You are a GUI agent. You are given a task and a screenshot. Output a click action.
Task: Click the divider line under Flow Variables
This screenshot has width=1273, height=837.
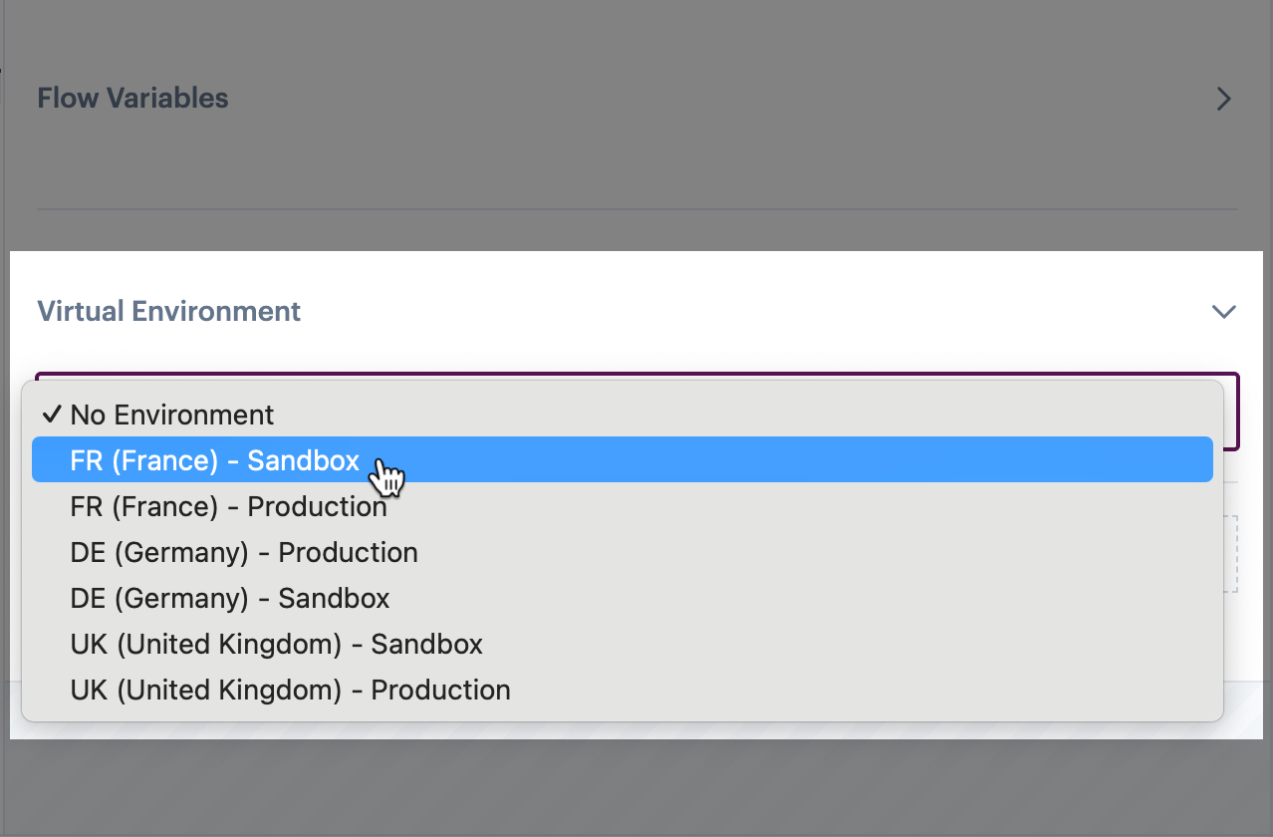(637, 209)
